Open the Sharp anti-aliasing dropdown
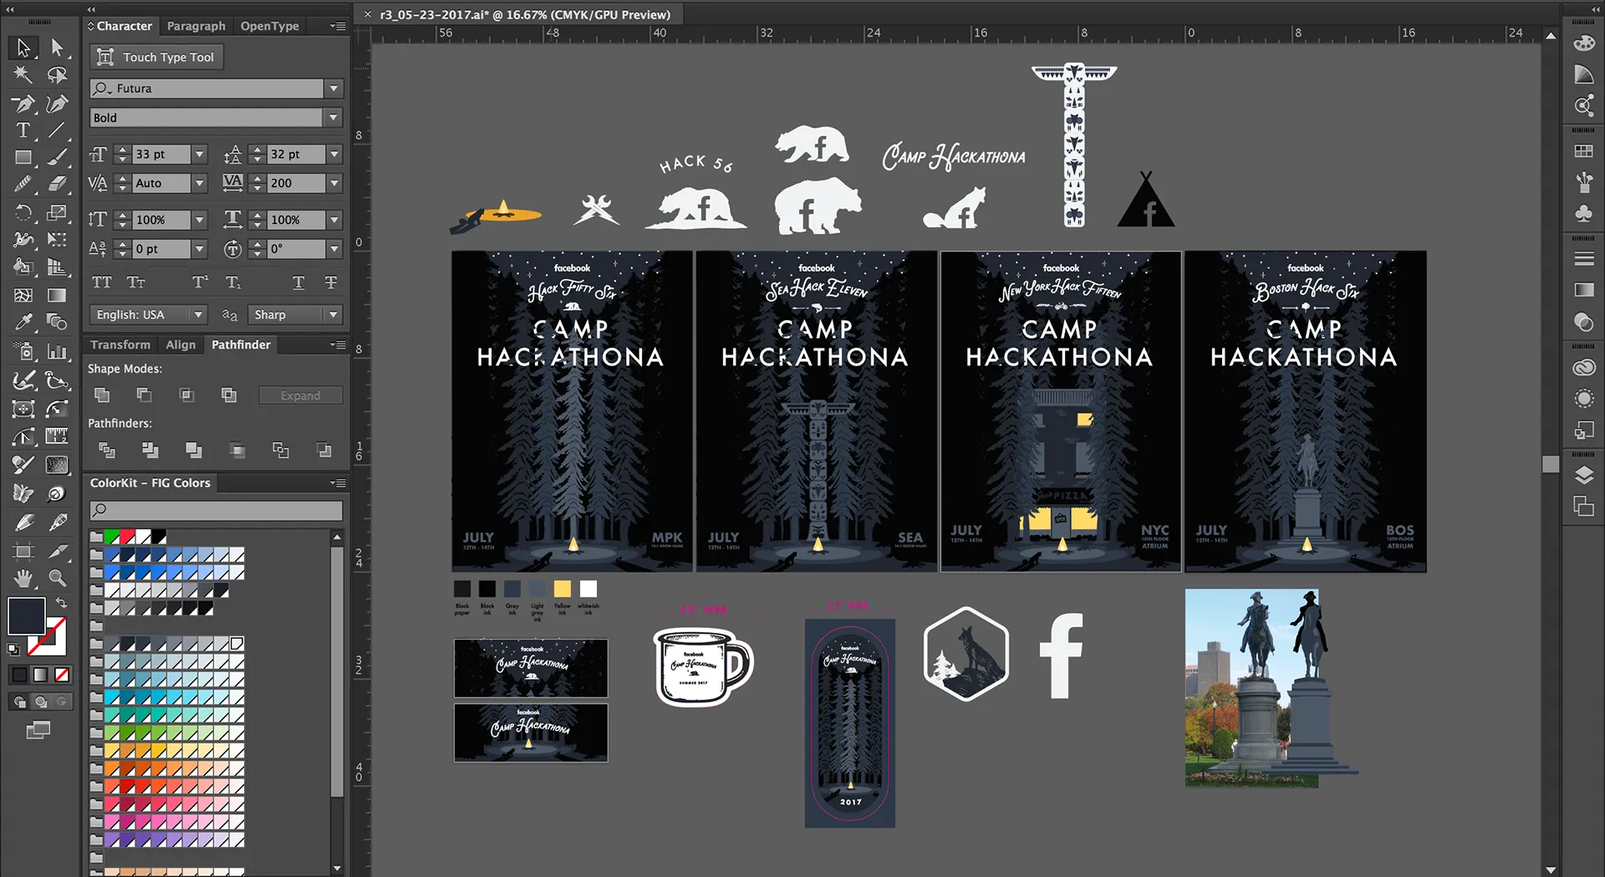 [x=334, y=315]
